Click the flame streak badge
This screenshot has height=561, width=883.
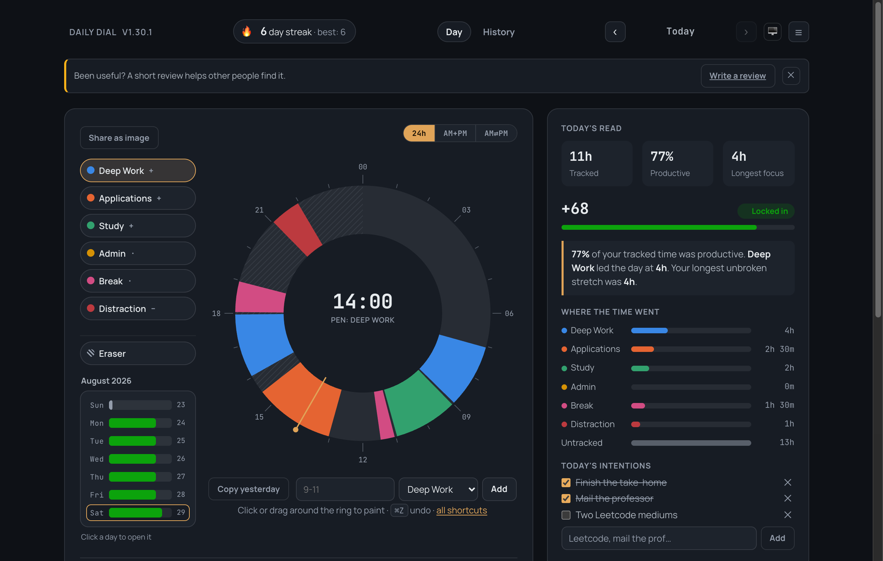pos(294,31)
